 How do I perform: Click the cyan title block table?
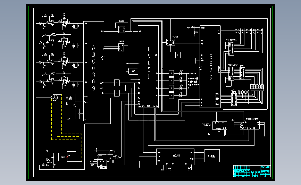(252, 171)
